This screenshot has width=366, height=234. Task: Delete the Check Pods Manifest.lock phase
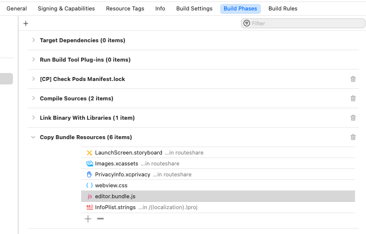pos(353,79)
